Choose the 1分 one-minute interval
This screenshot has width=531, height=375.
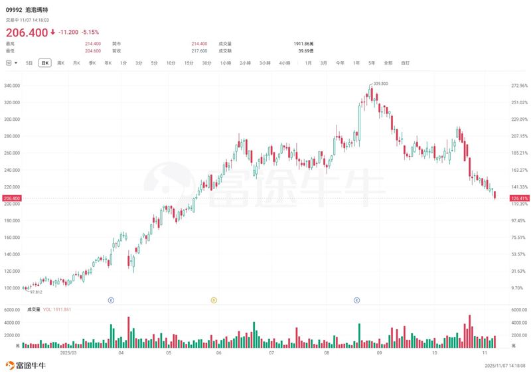coord(123,63)
